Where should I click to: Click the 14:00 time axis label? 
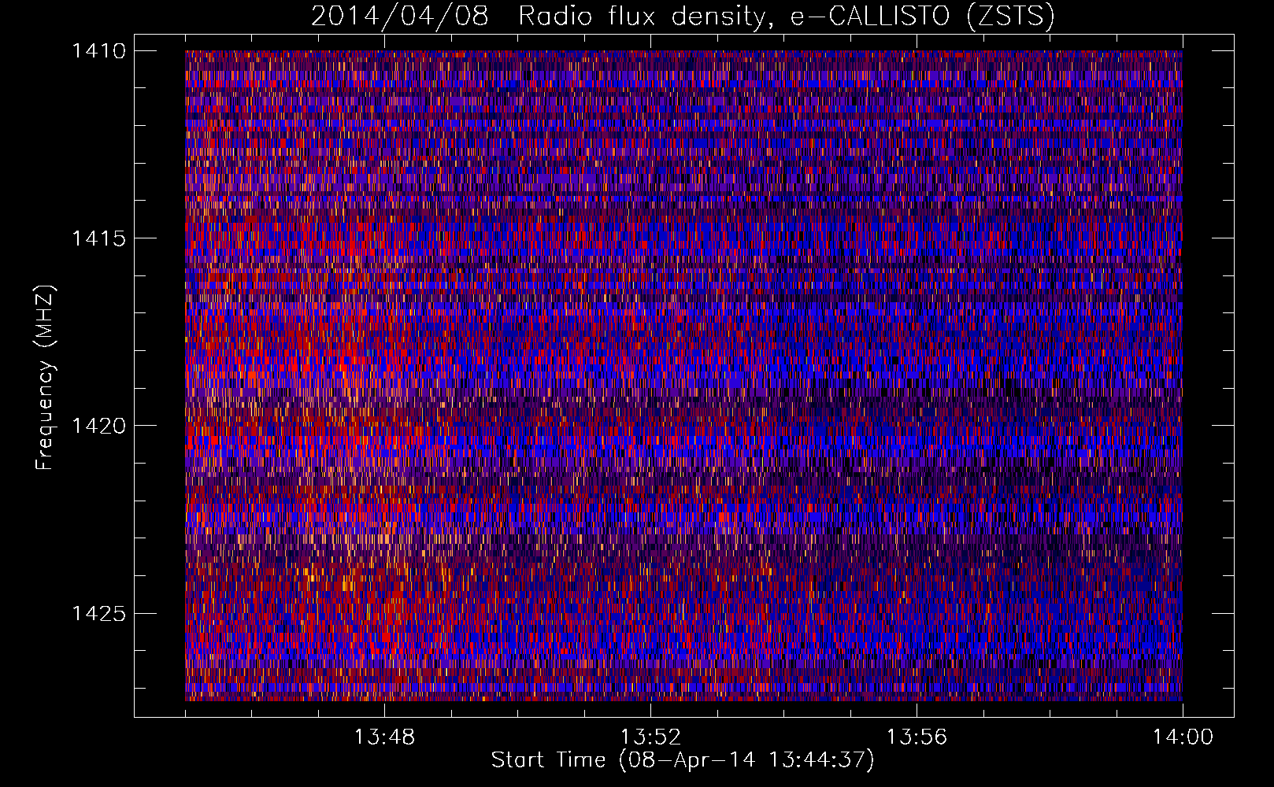coord(1183,737)
